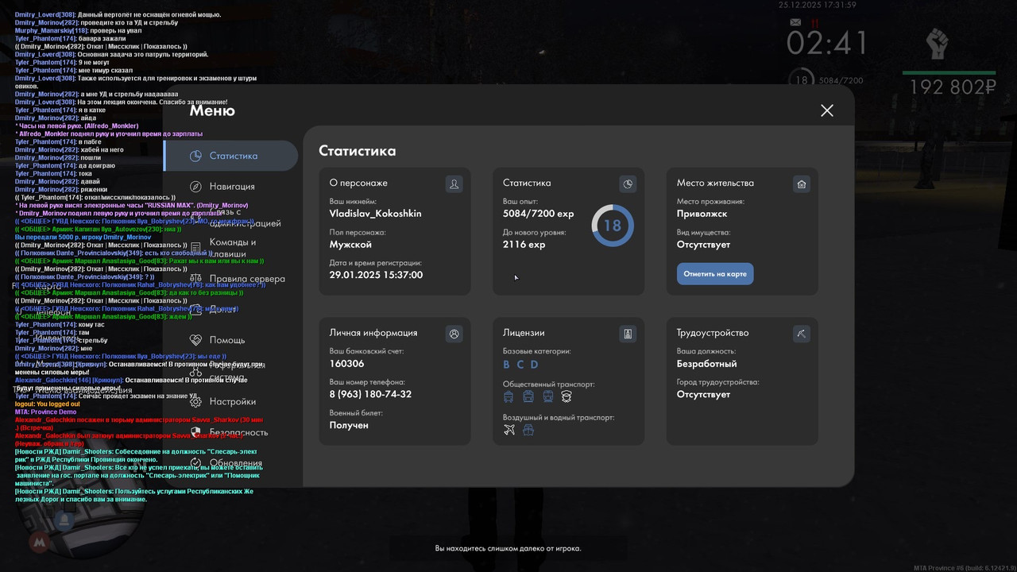Click the Меню window title
This screenshot has width=1017, height=572.
click(x=212, y=110)
